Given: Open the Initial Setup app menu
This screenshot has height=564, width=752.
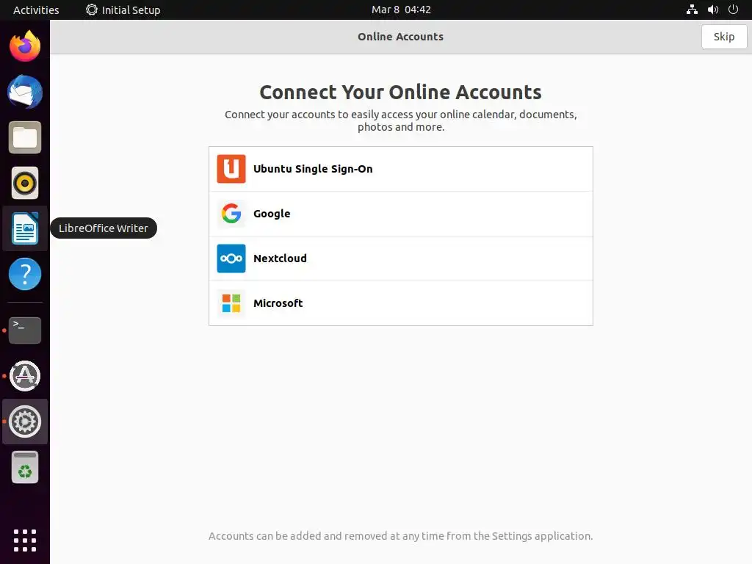Looking at the screenshot, I should [123, 10].
